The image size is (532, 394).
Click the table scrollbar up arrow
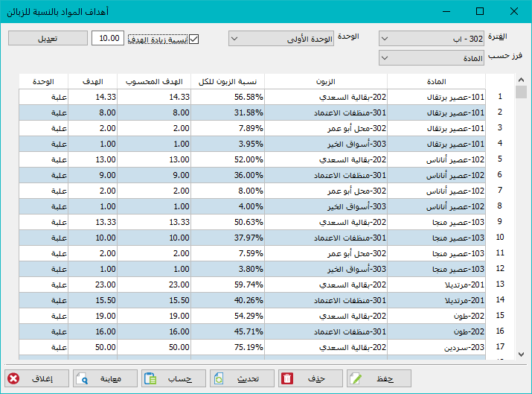(521, 80)
